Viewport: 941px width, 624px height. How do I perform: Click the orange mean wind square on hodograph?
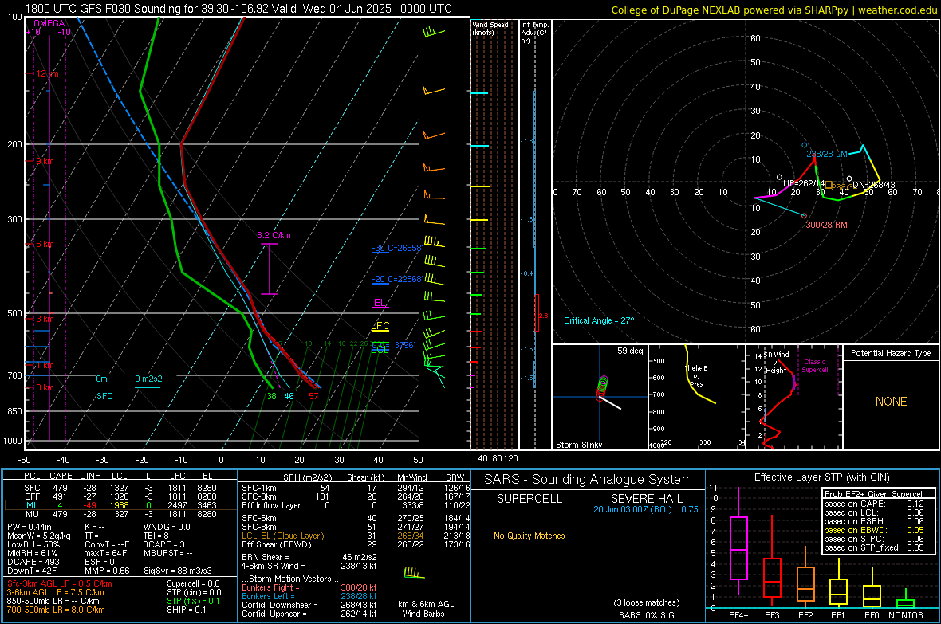coord(829,185)
